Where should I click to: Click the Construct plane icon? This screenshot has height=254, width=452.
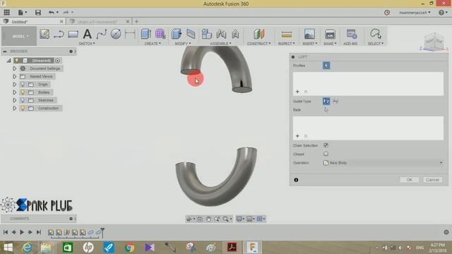(x=259, y=34)
